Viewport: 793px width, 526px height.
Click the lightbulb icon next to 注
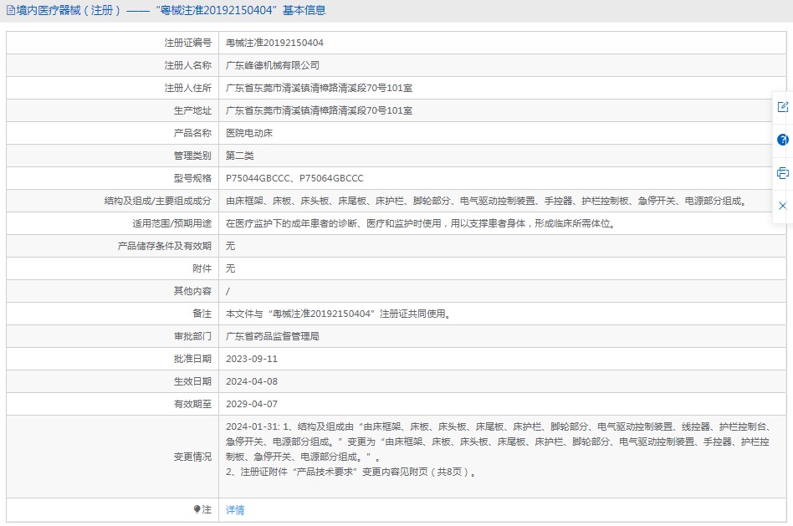pyautogui.click(x=197, y=509)
